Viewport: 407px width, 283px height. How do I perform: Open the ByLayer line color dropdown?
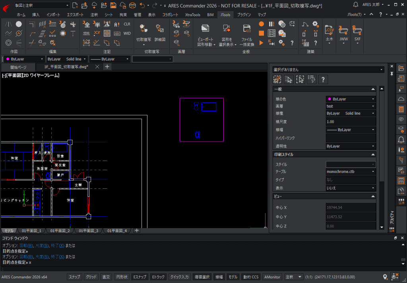click(x=351, y=99)
